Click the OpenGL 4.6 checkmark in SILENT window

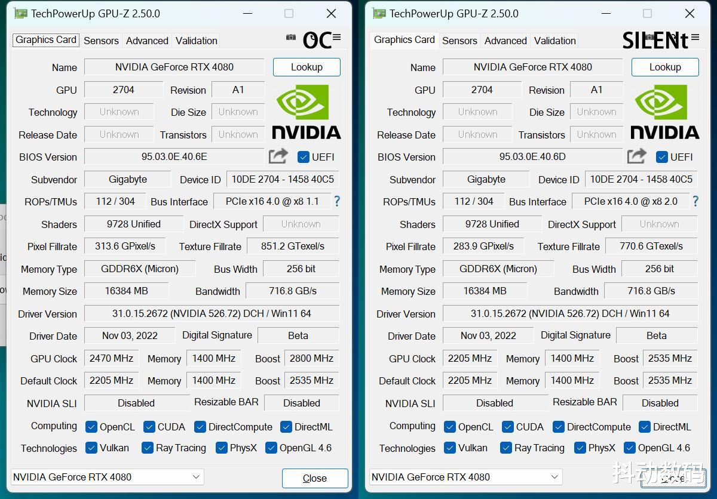pos(630,448)
